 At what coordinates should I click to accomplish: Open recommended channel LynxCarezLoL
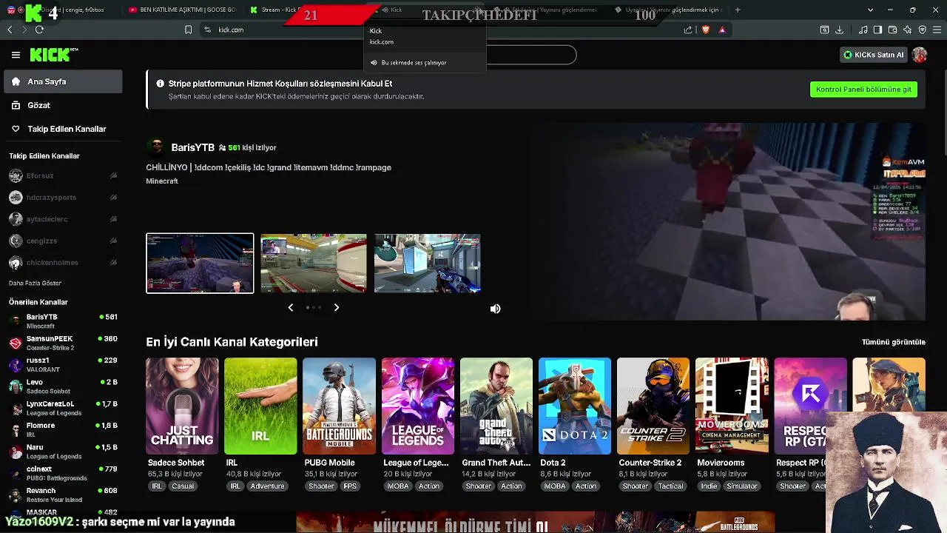63,408
